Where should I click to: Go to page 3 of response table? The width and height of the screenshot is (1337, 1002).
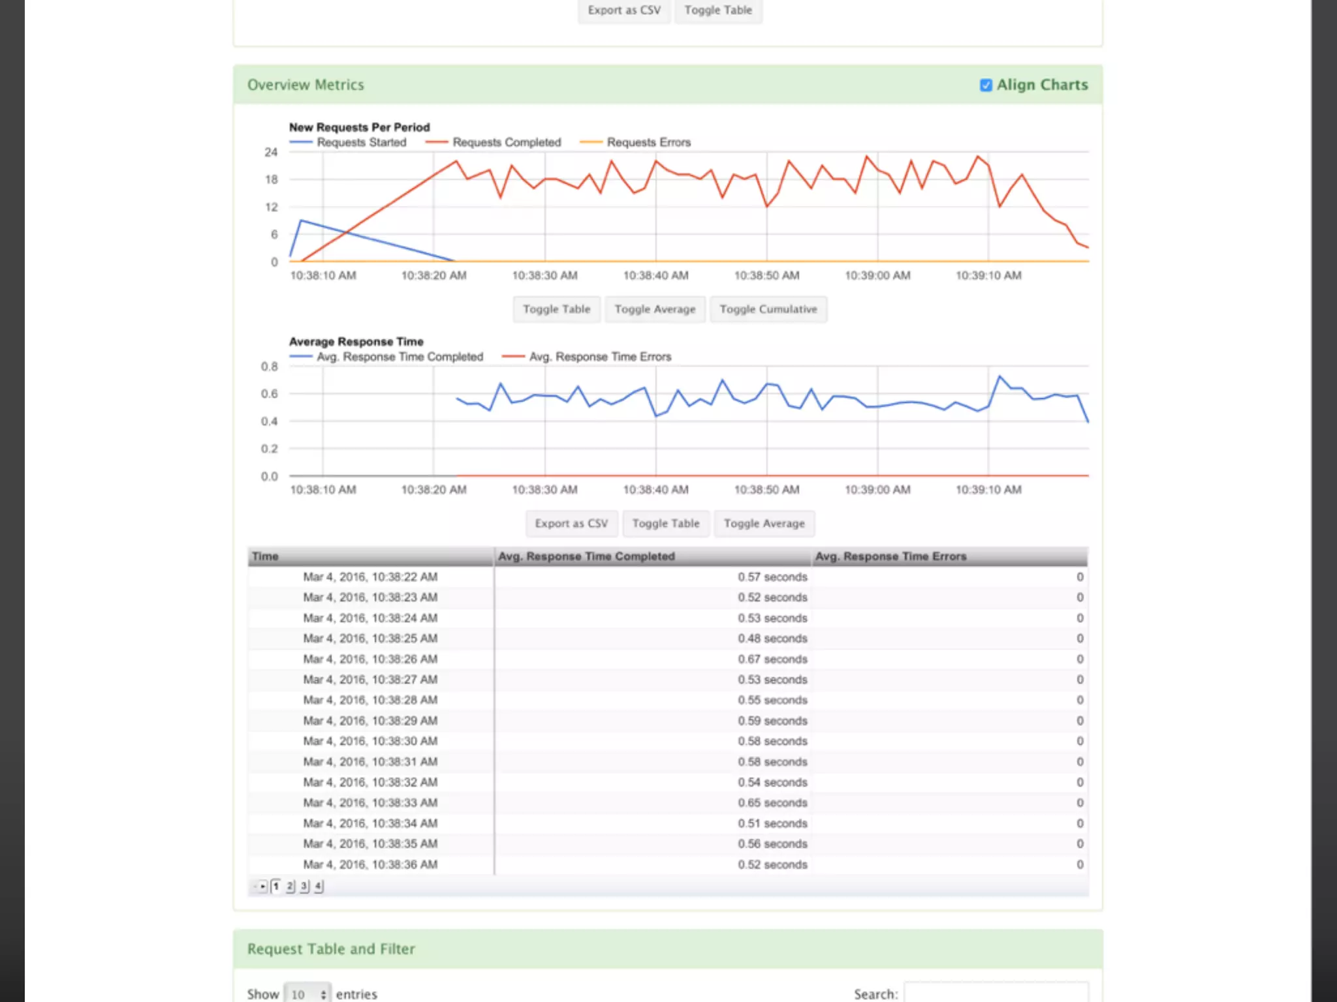click(x=304, y=886)
